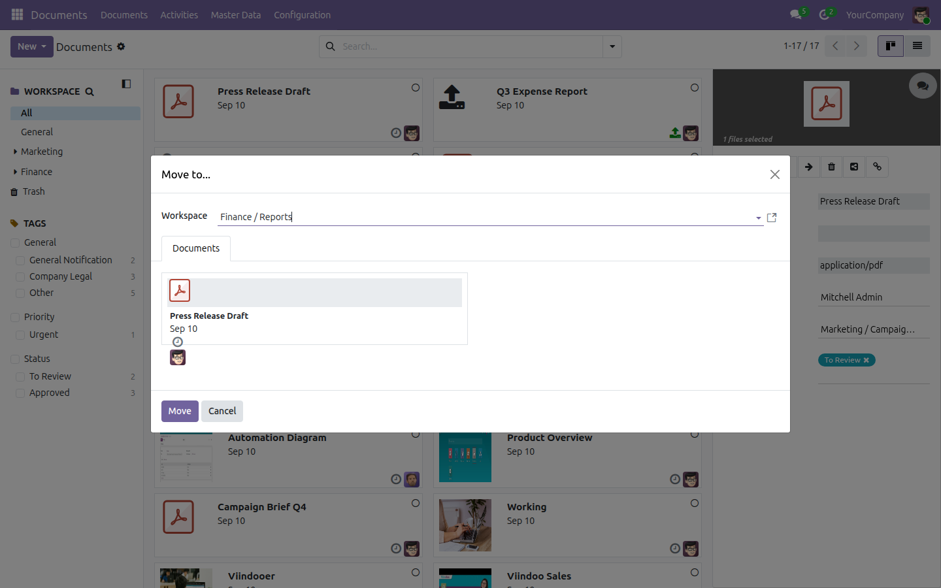Close the Move to dialog

[x=775, y=174]
